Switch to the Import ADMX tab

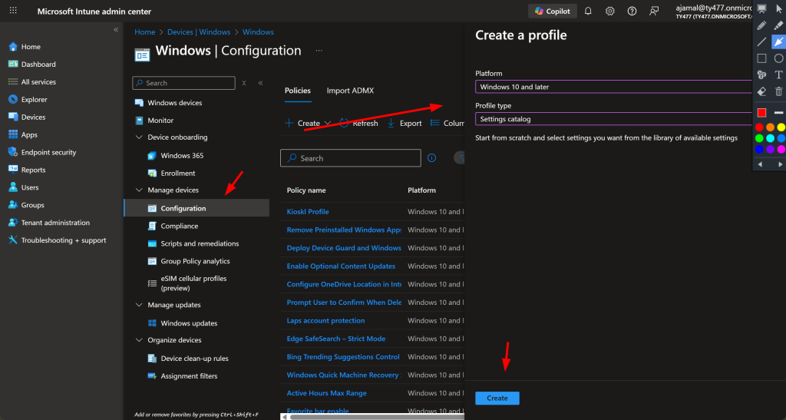point(350,91)
